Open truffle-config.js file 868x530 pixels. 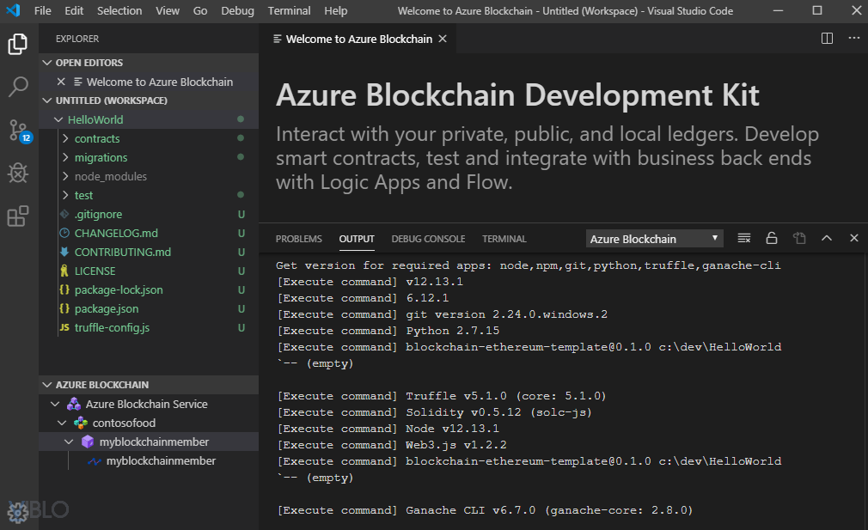click(112, 327)
